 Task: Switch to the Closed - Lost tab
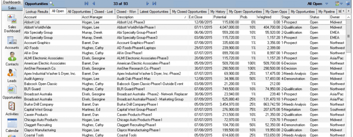pyautogui.click(x=104, y=12)
